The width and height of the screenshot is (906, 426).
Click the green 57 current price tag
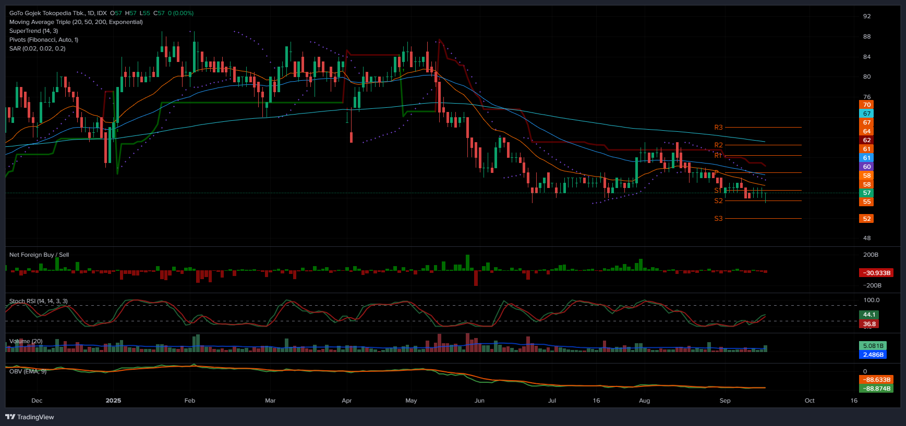coord(866,193)
